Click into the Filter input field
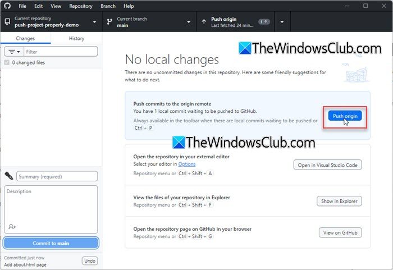Viewport: 393px width, 270px height. [61, 52]
